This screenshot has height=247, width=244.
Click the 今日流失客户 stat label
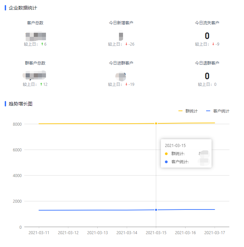pyautogui.click(x=207, y=23)
